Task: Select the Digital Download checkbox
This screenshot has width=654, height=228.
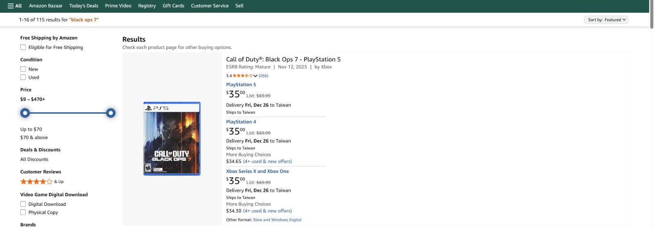Action: [x=23, y=204]
